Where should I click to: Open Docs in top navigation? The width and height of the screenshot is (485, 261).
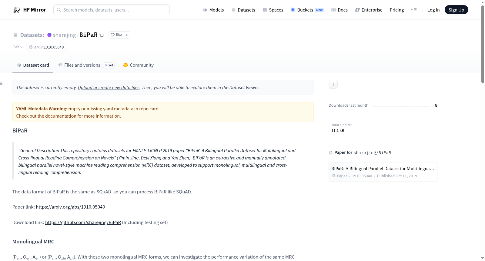point(339,10)
